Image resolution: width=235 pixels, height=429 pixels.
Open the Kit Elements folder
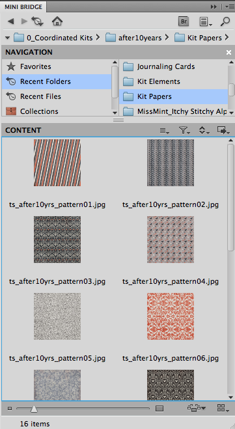(x=173, y=81)
